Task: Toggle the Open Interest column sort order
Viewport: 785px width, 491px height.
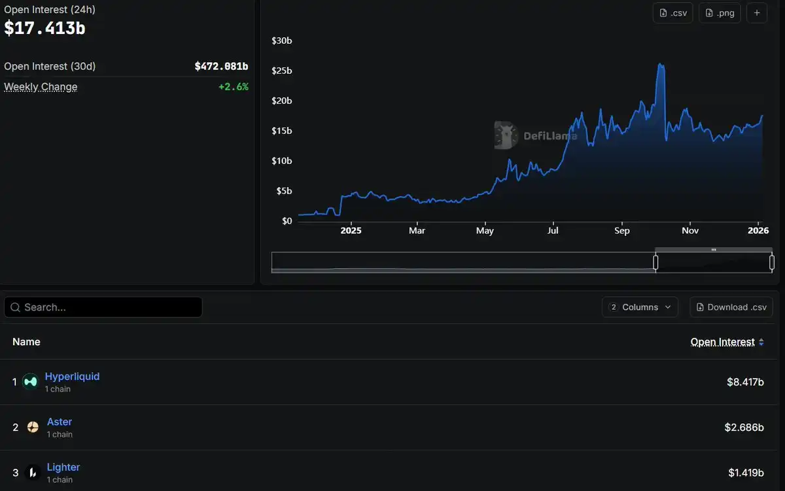Action: click(x=722, y=341)
